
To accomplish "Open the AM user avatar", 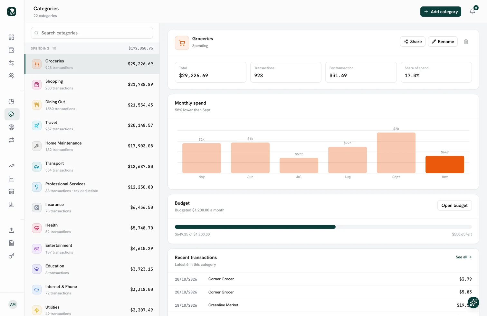I will (x=13, y=304).
